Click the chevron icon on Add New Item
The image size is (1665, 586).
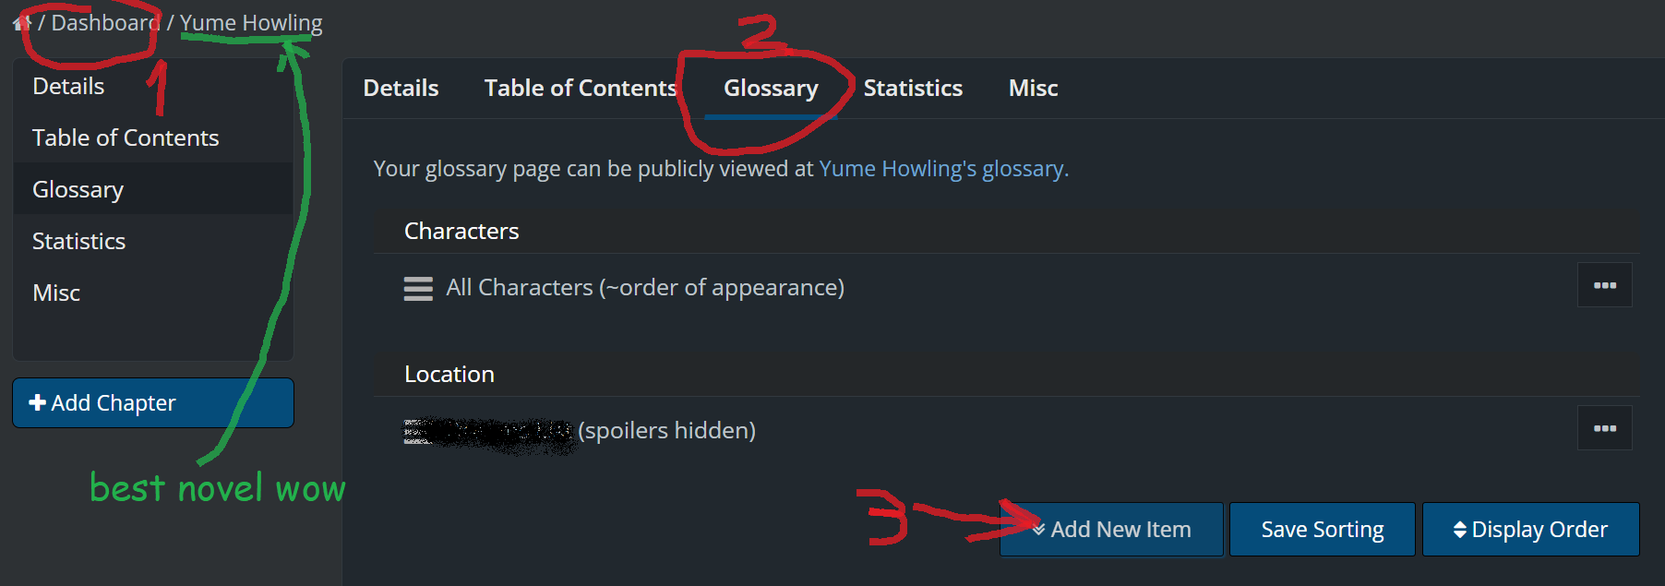pyautogui.click(x=1039, y=530)
